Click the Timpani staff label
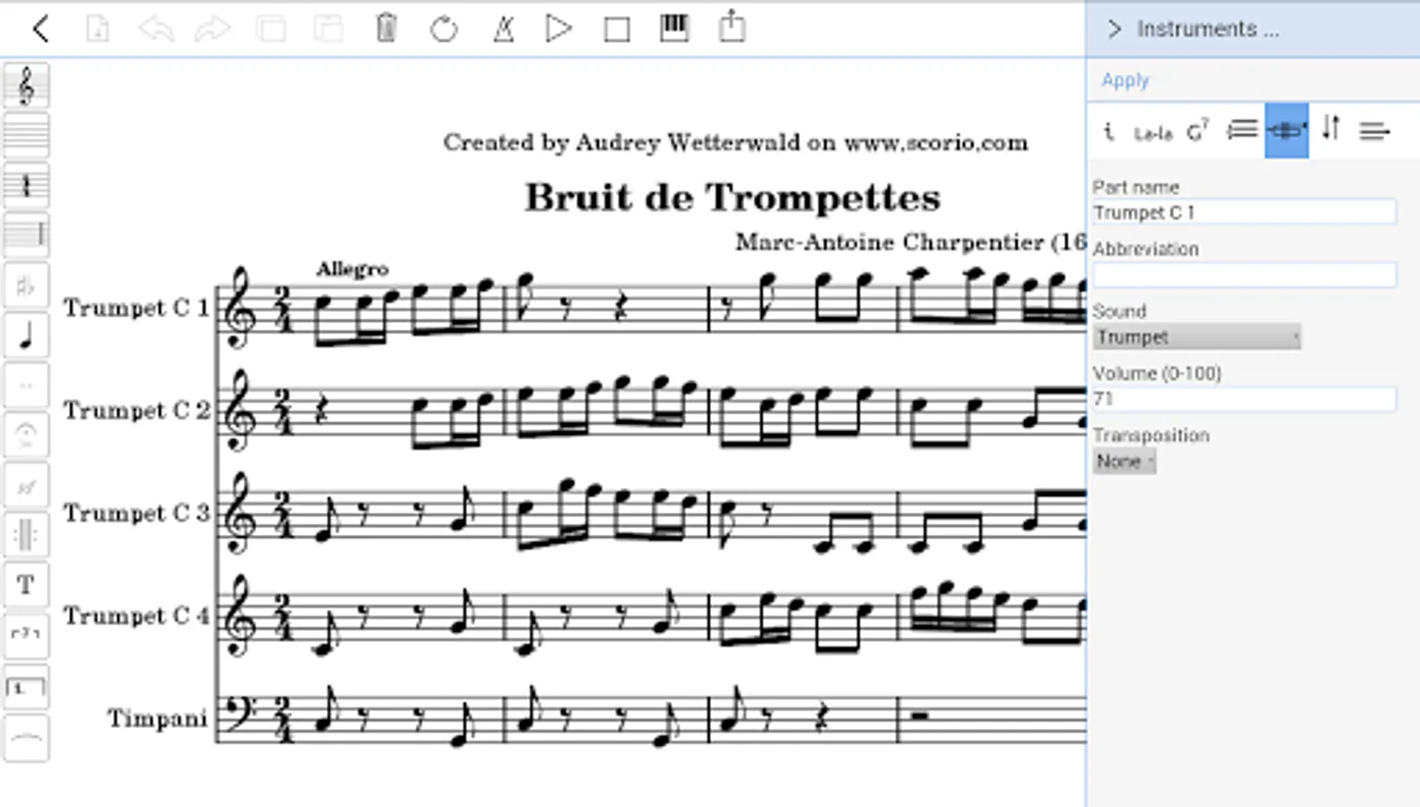This screenshot has width=1420, height=807. pos(158,719)
